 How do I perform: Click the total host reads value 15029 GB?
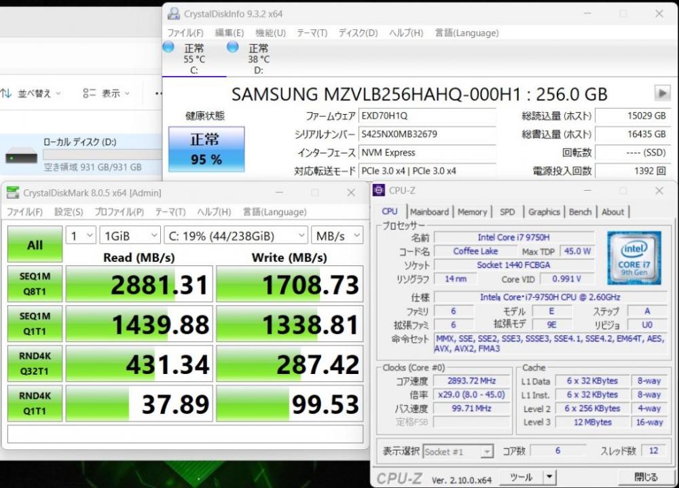coord(633,116)
